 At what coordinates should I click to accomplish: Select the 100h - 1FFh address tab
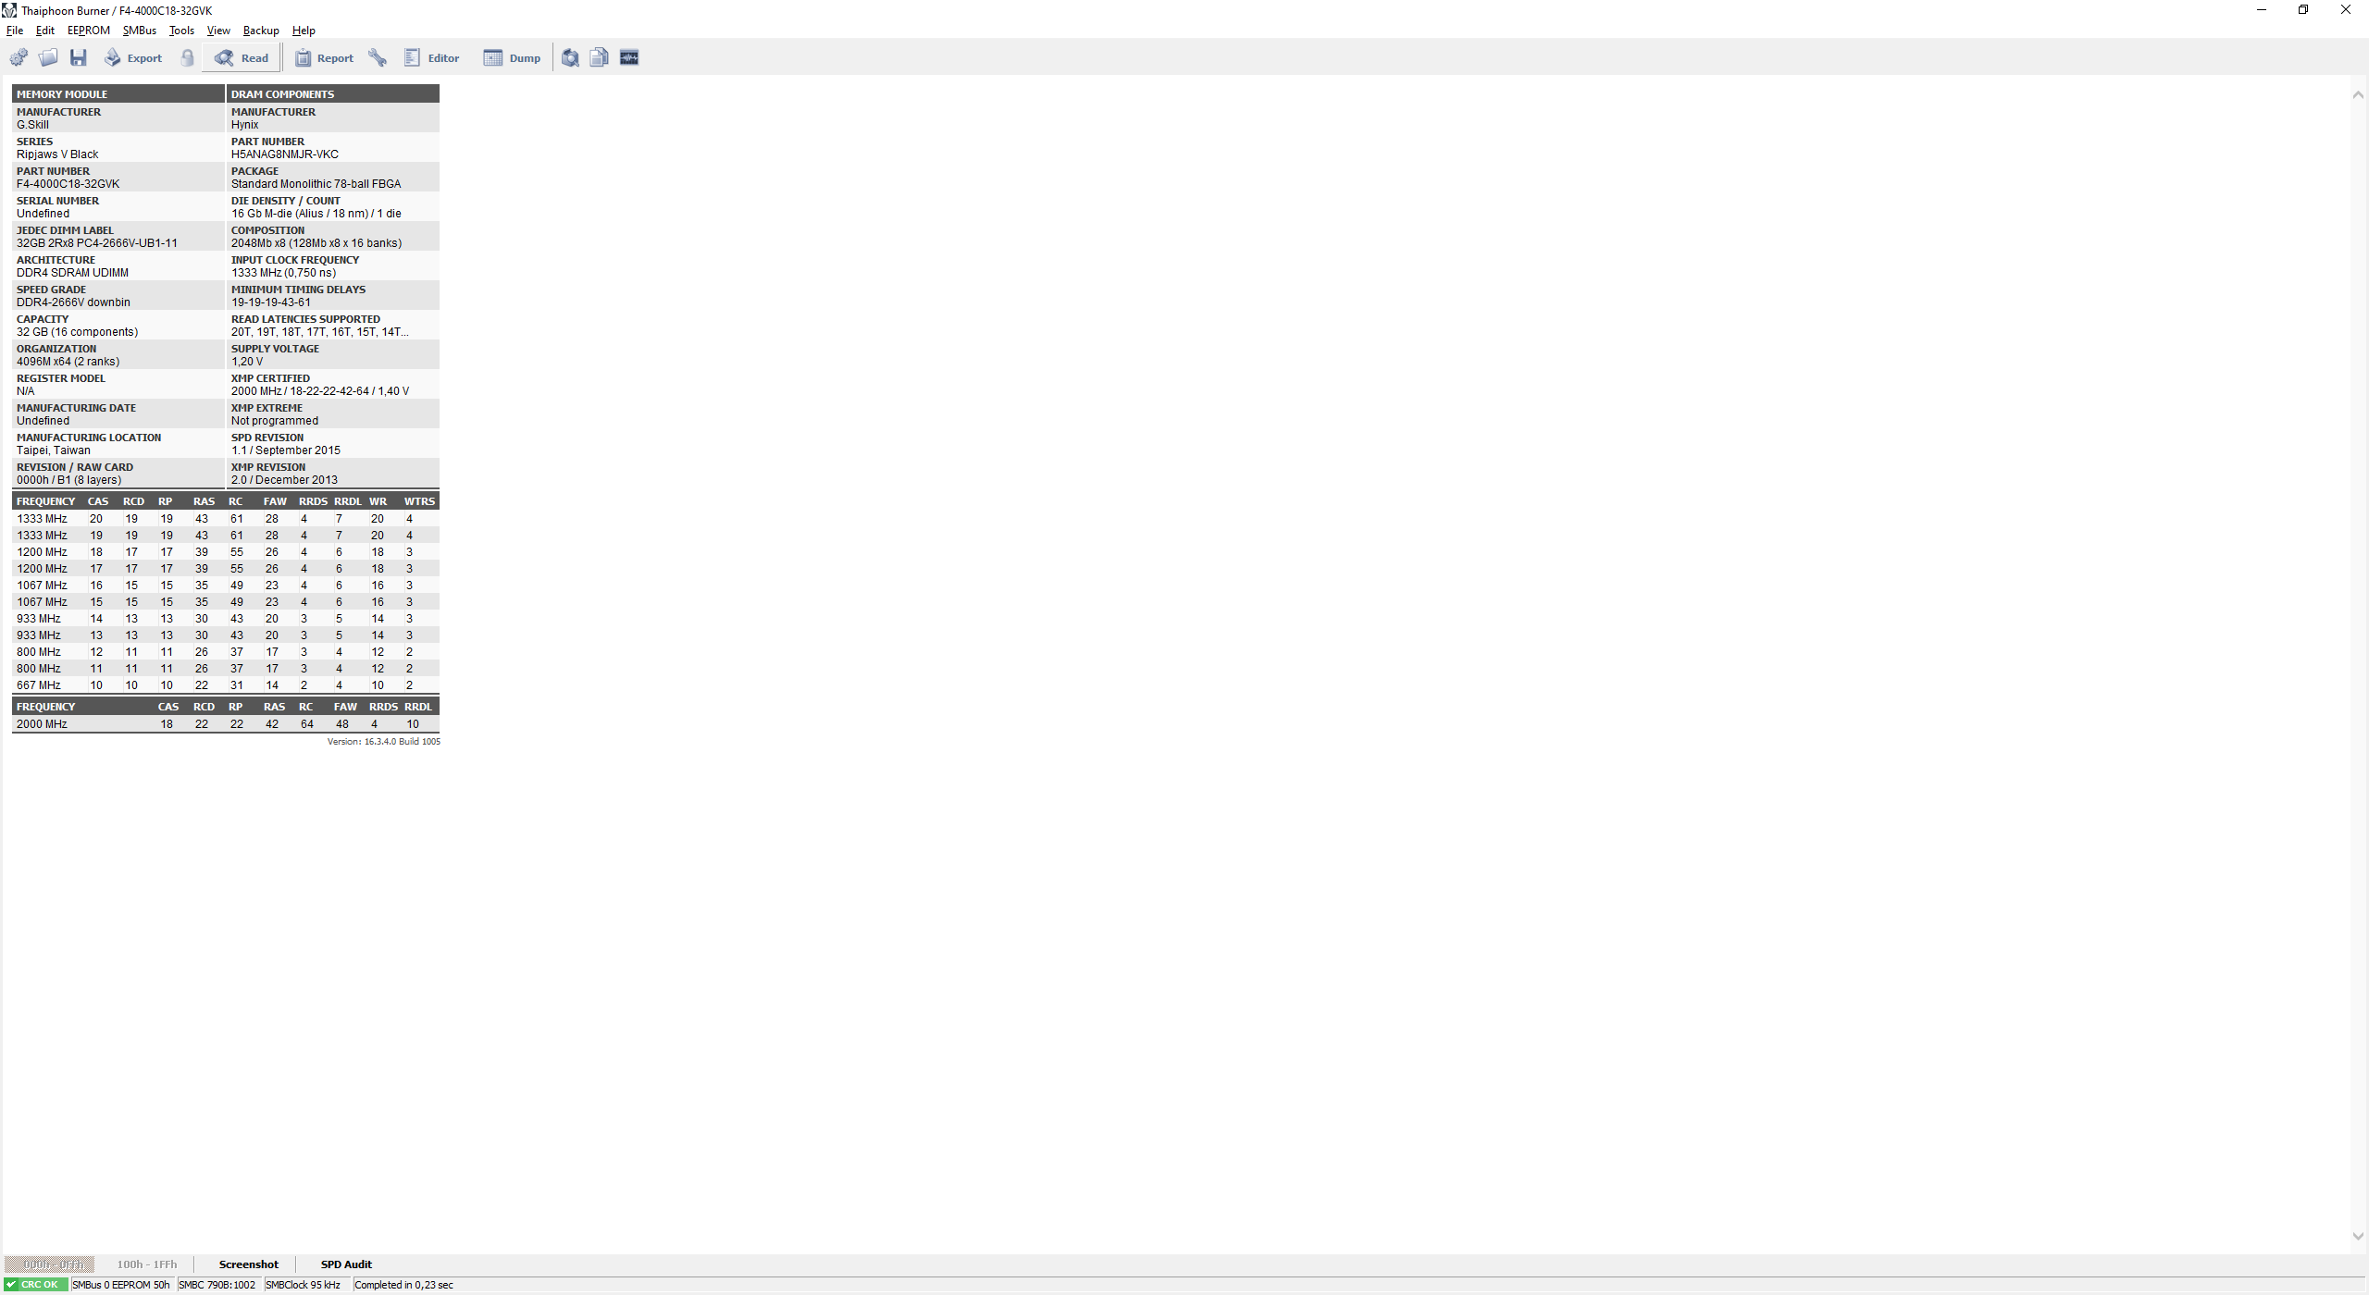coord(146,1264)
